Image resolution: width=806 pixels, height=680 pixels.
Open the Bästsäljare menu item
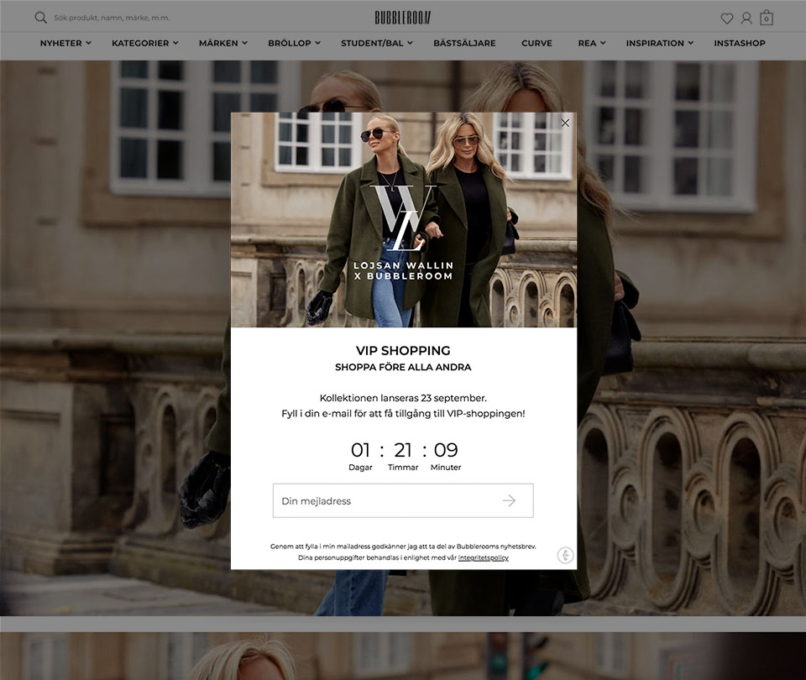464,43
